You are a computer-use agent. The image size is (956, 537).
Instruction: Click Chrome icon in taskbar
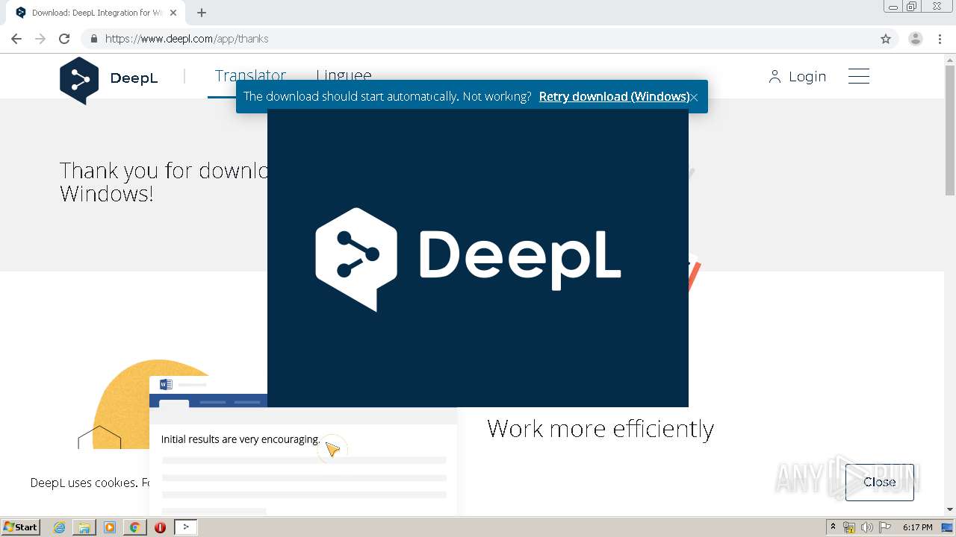[x=134, y=527]
